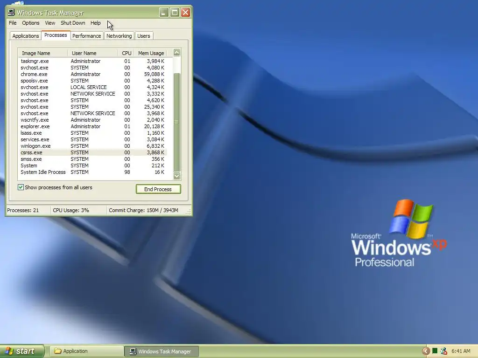Viewport: 478px width, 358px height.
Task: Select the System process row
Action: 93,165
